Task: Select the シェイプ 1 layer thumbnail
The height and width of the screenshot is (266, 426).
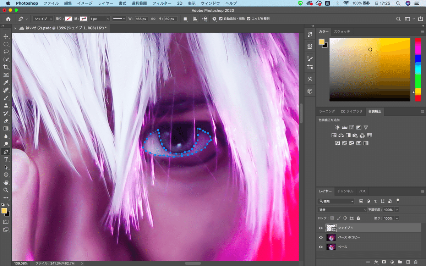Action: click(331, 228)
